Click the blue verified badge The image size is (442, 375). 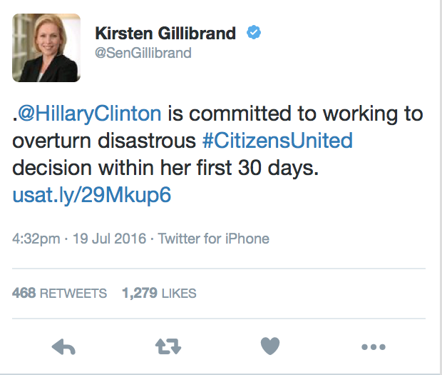pos(254,33)
